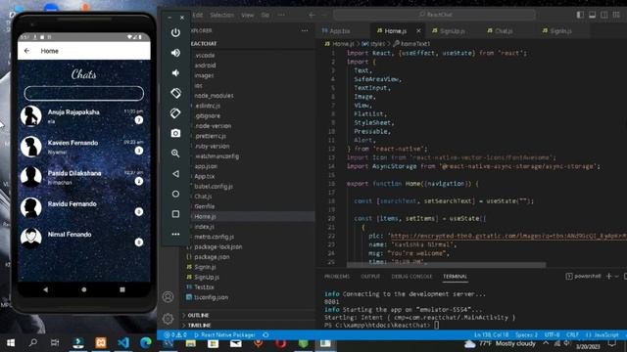The width and height of the screenshot is (627, 352).
Task: Open the View menu
Action: tap(248, 15)
